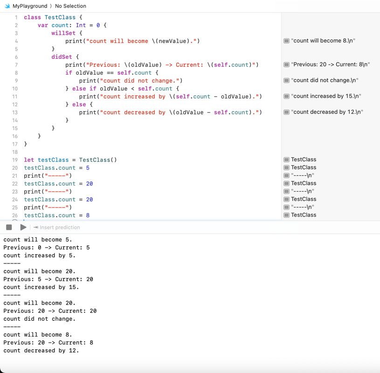Click the Swift playground file icon
380x373 pixels.
[x=7, y=6]
